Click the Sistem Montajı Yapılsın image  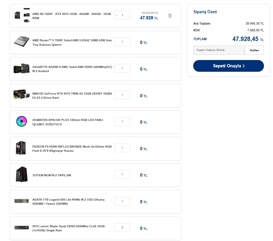22,175
